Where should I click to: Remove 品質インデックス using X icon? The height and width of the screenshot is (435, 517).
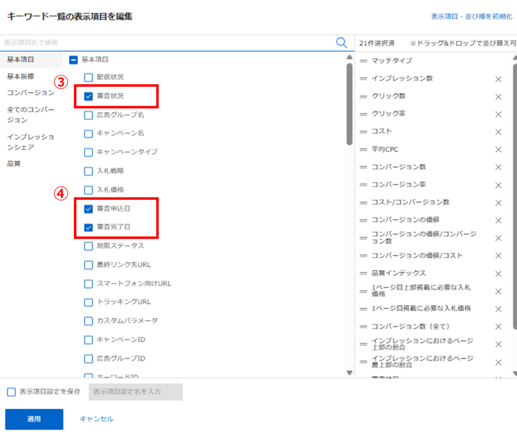(498, 273)
